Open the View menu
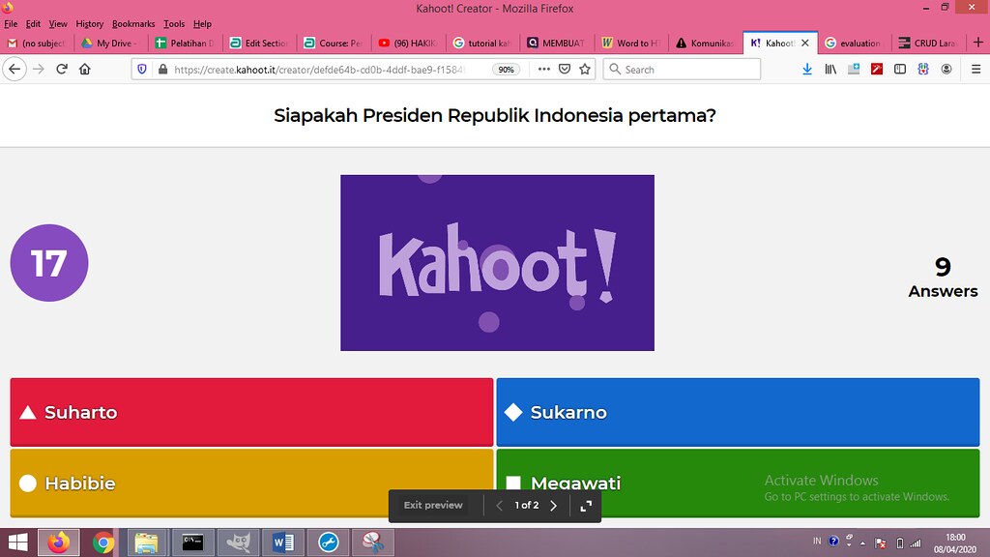The image size is (990, 557). pos(58,24)
